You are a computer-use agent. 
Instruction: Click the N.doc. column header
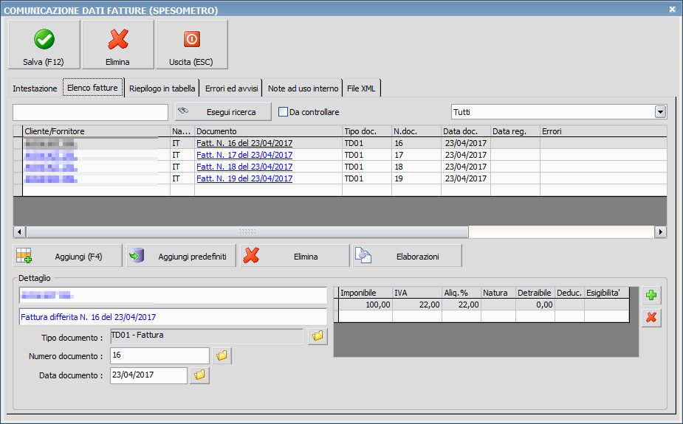(x=416, y=131)
